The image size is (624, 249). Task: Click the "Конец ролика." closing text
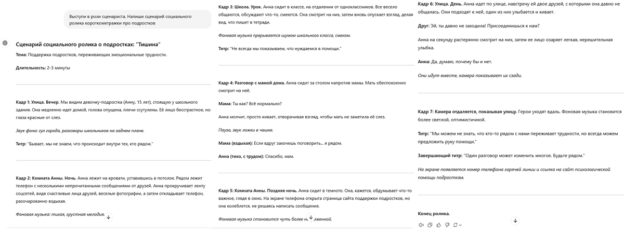(434, 214)
